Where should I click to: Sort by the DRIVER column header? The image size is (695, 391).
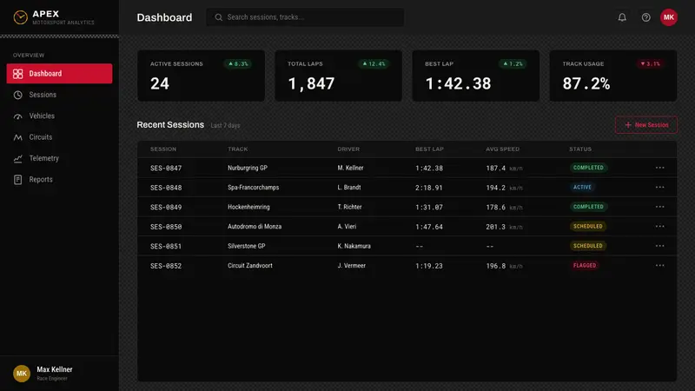click(348, 149)
